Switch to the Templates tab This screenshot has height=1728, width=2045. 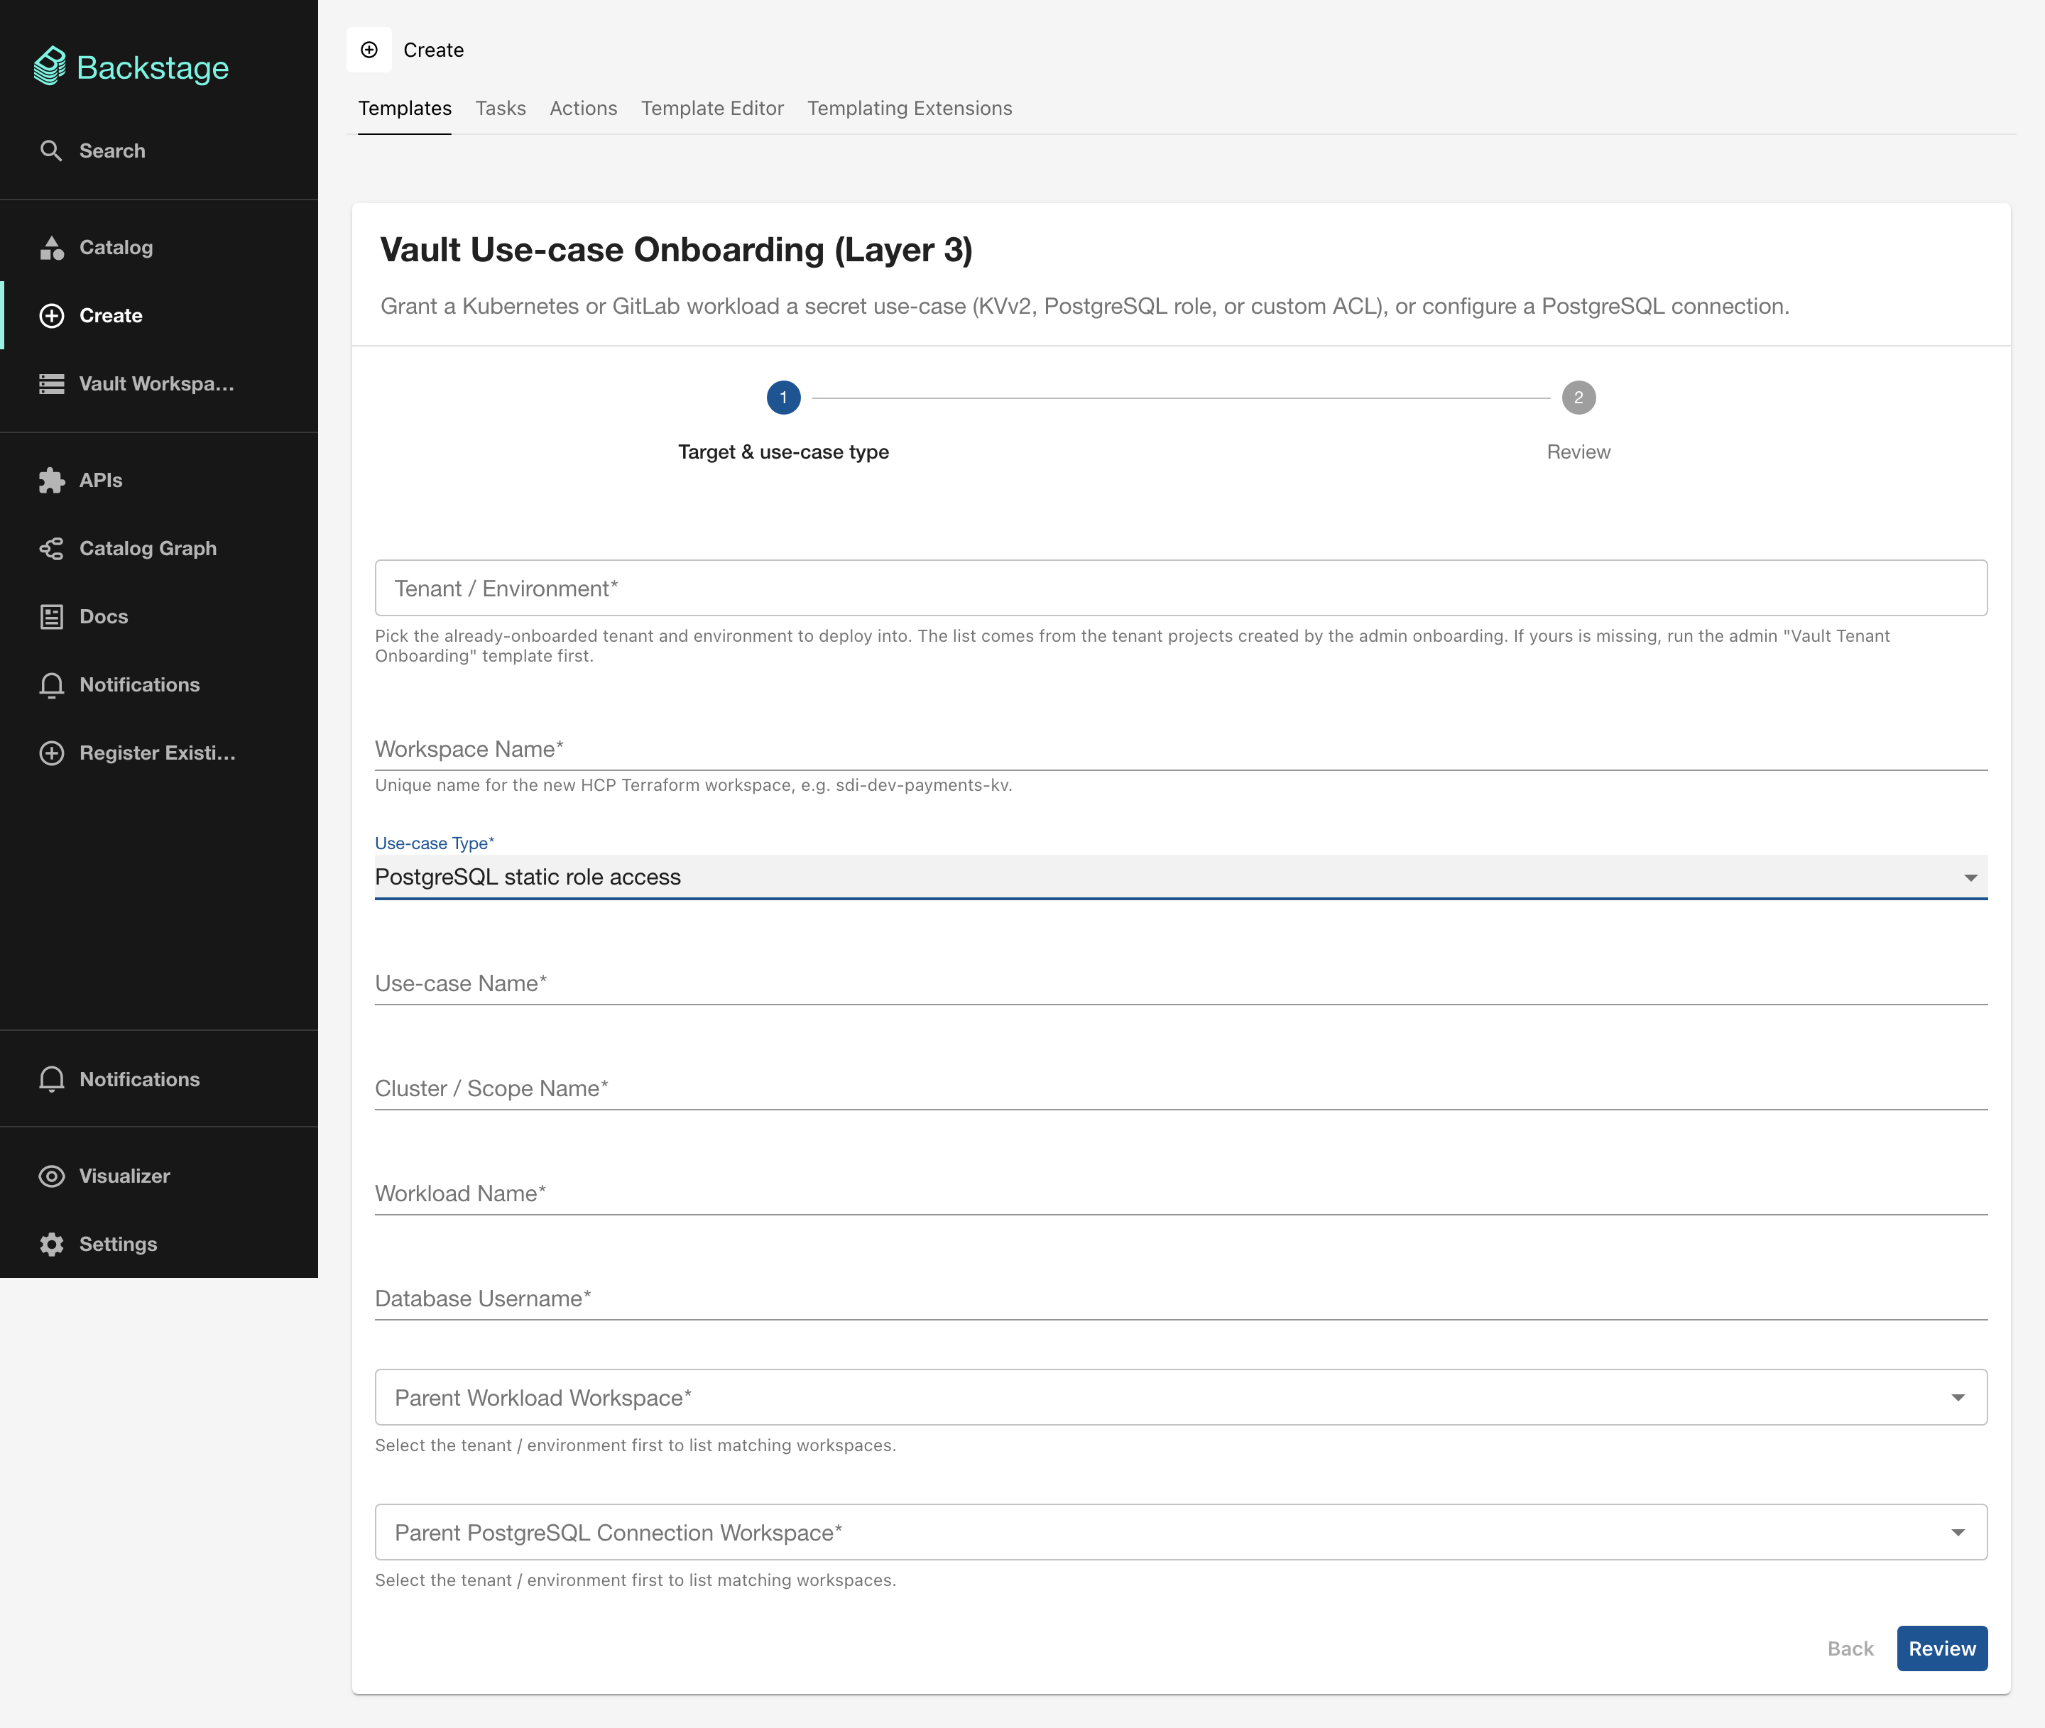(405, 108)
